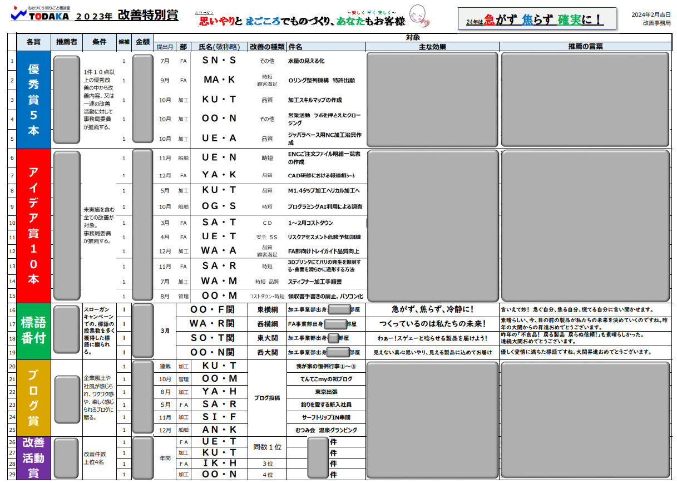
Task: Select the green 標語番付 category cell
Action: (33, 331)
